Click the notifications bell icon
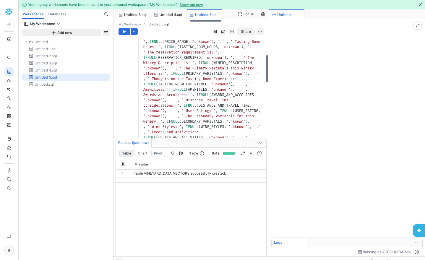The width and height of the screenshot is (425, 260). pyautogui.click(x=9, y=236)
